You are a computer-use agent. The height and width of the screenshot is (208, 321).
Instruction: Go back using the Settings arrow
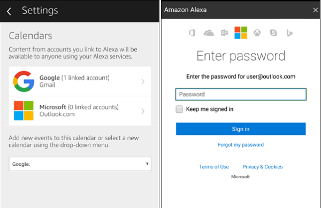[9, 11]
